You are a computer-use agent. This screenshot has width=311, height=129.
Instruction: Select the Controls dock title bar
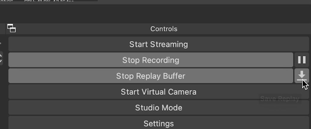(x=164, y=29)
